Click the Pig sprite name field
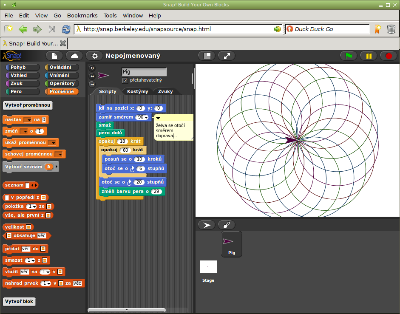 coord(144,72)
